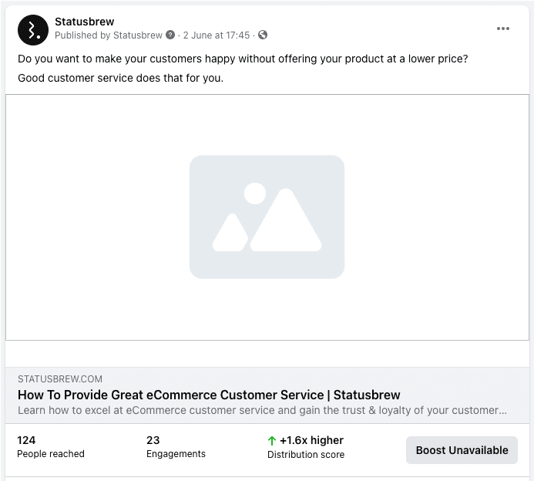
Task: Click the Statusbrew profile avatar logo
Action: (32, 29)
